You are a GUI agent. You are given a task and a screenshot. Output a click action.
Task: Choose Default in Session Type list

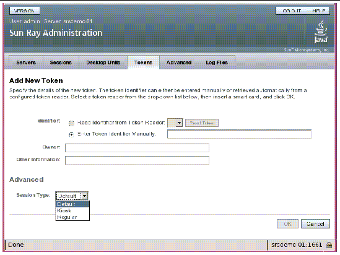pos(72,204)
